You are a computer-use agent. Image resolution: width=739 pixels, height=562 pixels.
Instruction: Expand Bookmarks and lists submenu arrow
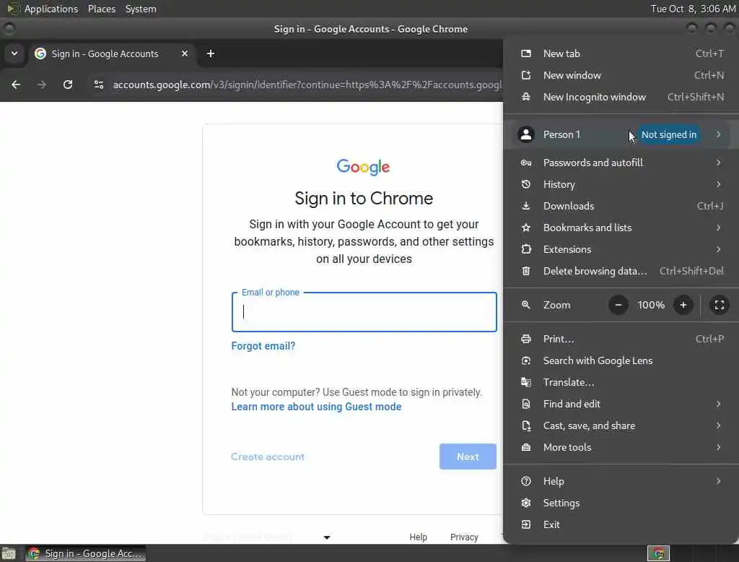[x=719, y=228]
